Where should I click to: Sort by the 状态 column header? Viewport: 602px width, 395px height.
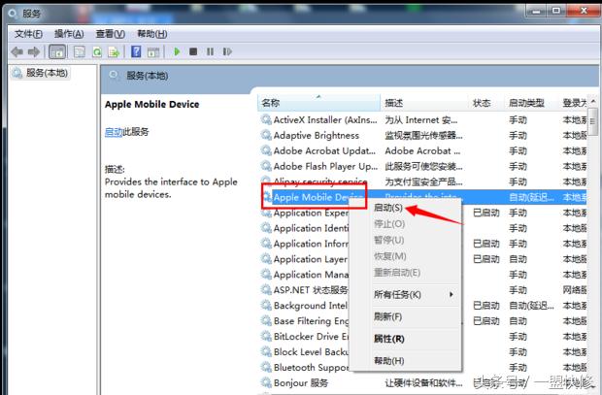pyautogui.click(x=486, y=103)
